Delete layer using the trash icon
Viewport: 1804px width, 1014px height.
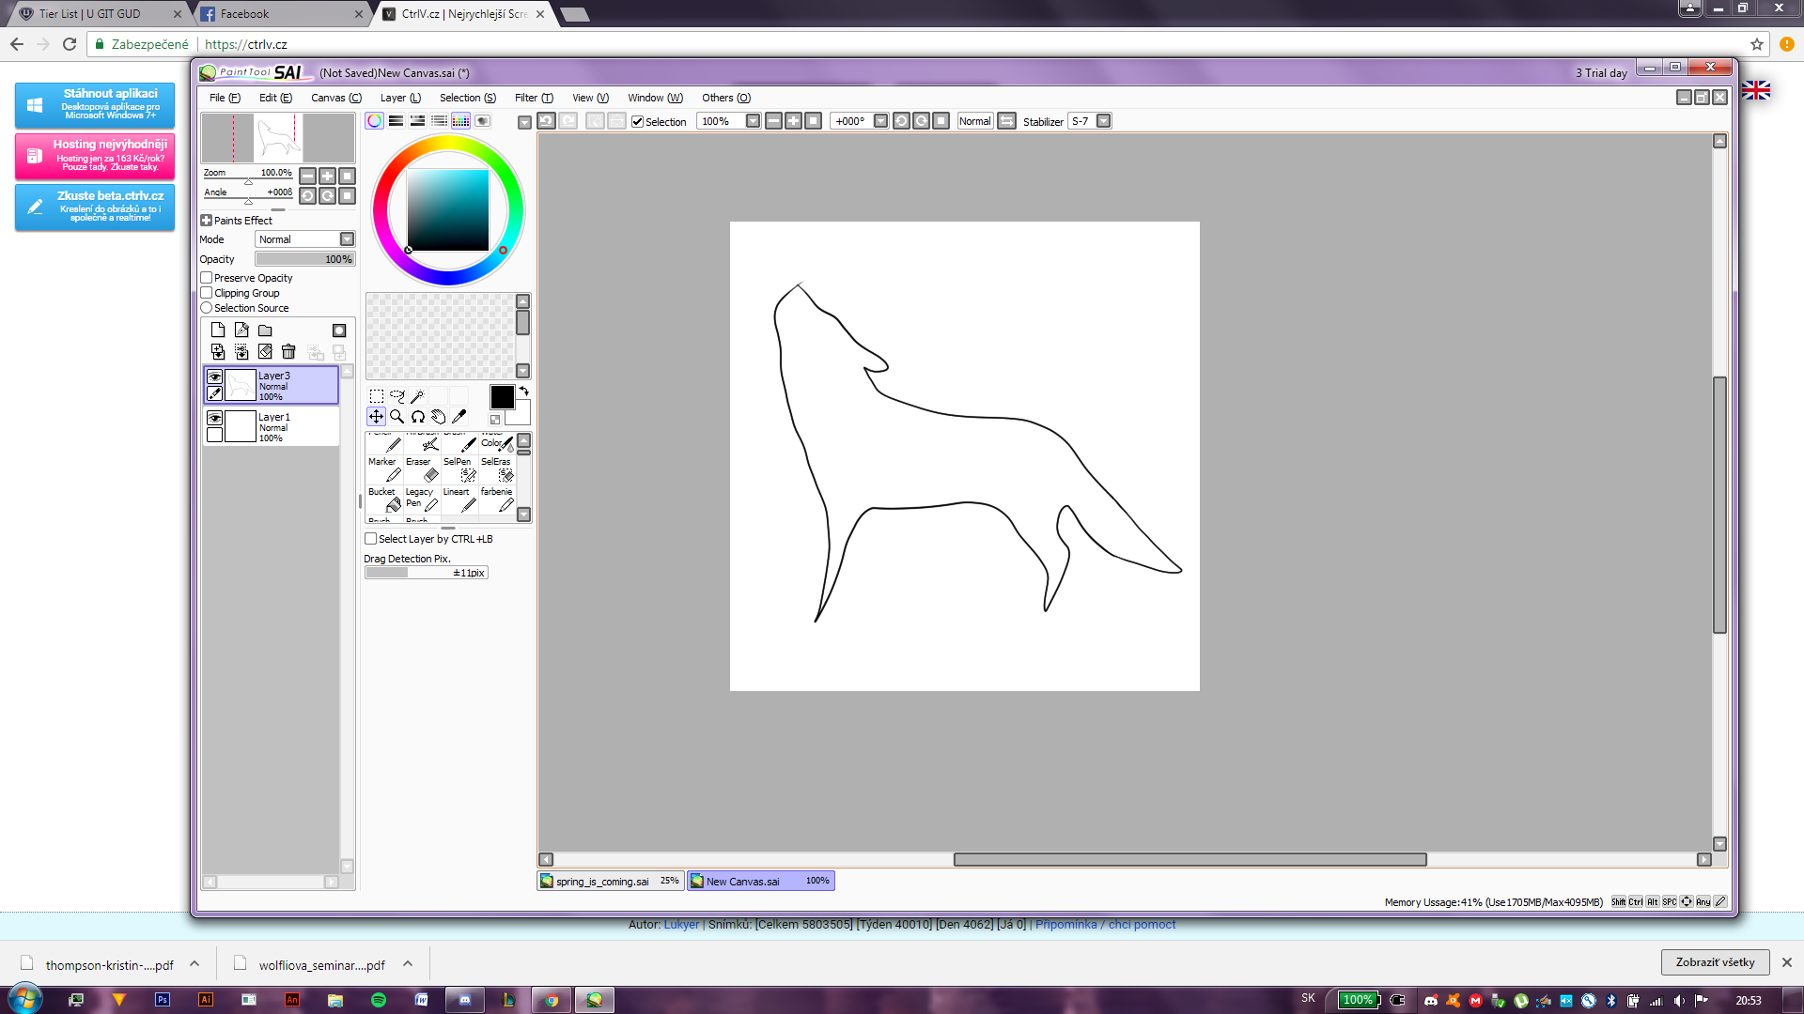(x=288, y=352)
